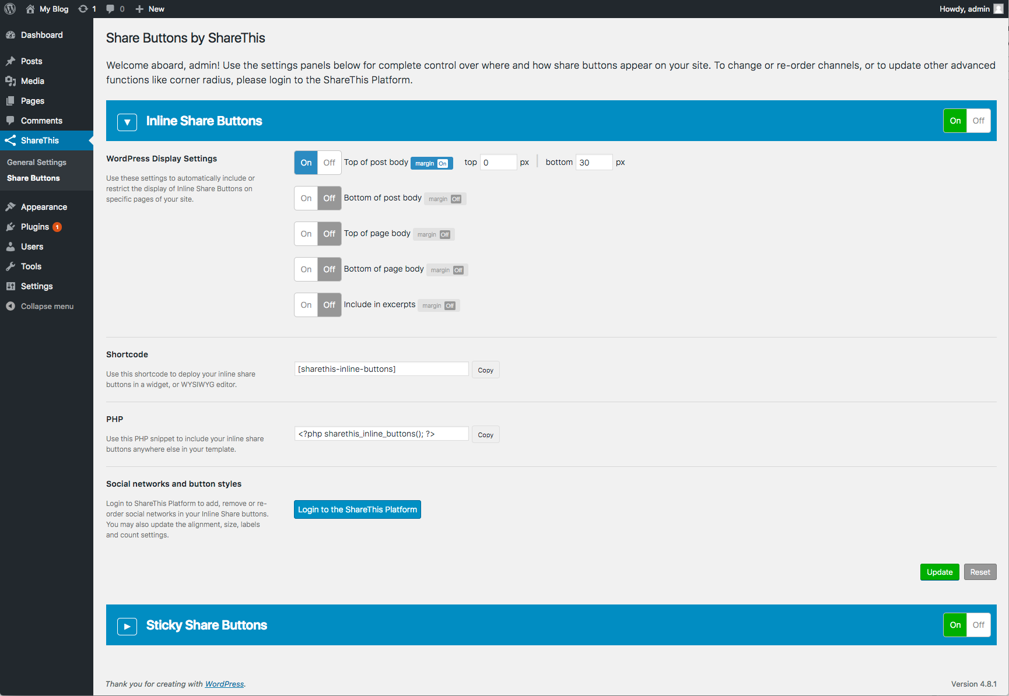The width and height of the screenshot is (1009, 696).
Task: Open the comments bubble icon in admin bar
Action: [x=110, y=9]
